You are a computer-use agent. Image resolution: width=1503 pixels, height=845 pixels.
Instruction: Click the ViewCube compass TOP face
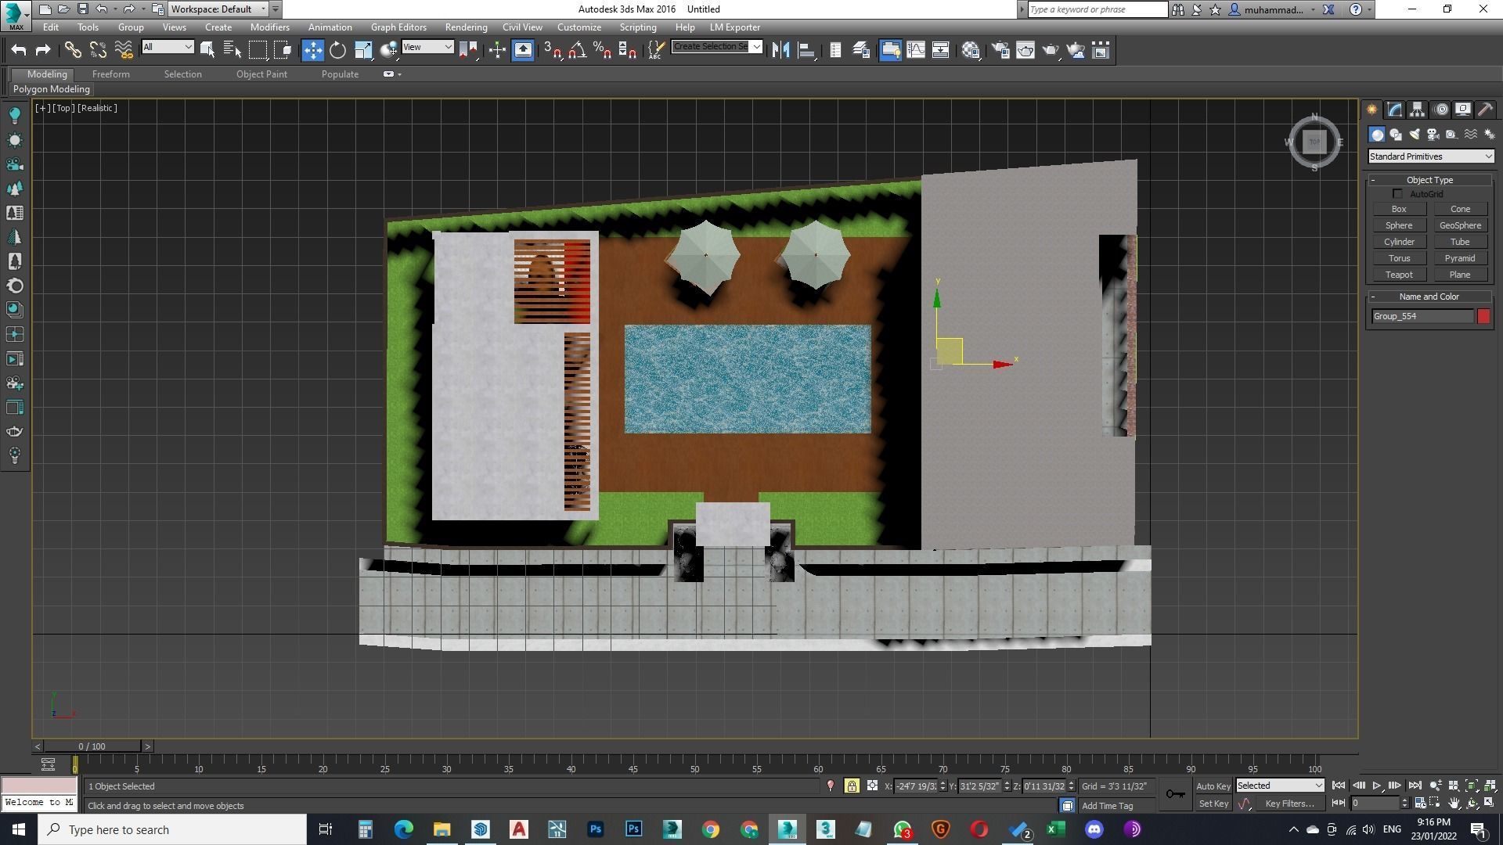[x=1314, y=142]
